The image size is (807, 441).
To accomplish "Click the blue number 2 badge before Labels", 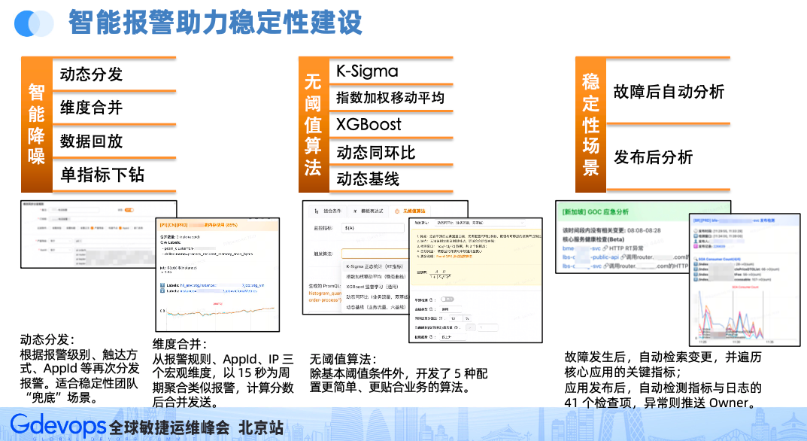I will point(162,291).
